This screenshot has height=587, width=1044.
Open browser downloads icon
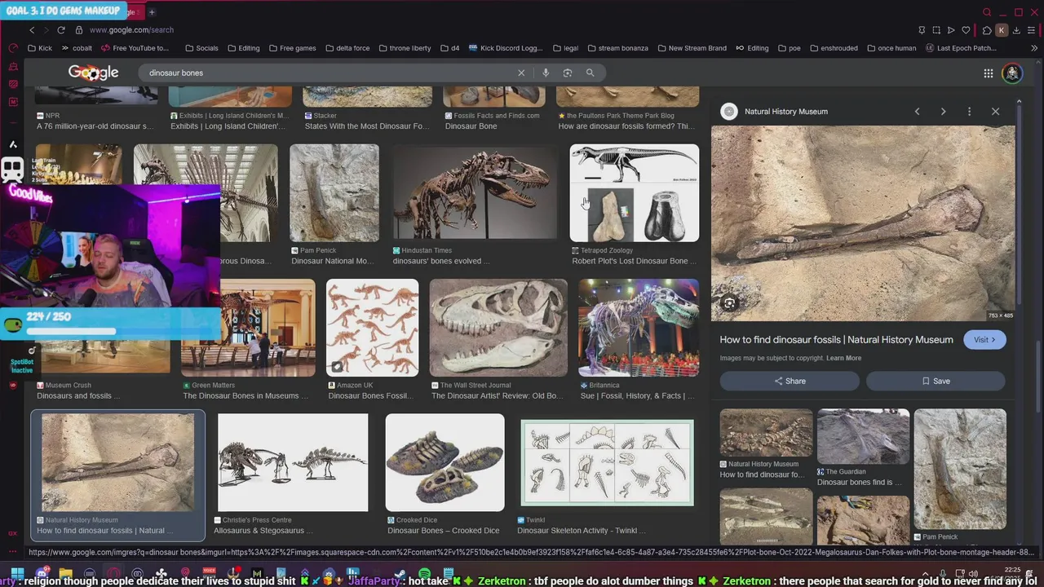(1016, 30)
